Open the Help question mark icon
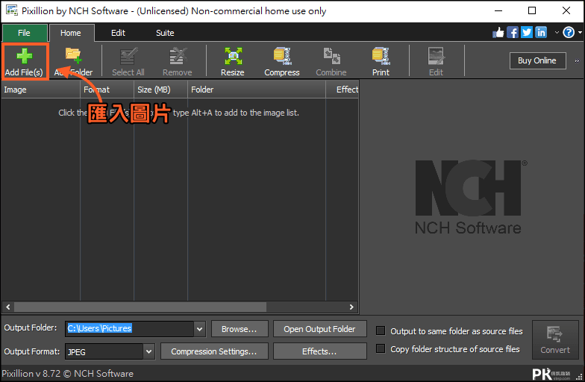 click(569, 33)
